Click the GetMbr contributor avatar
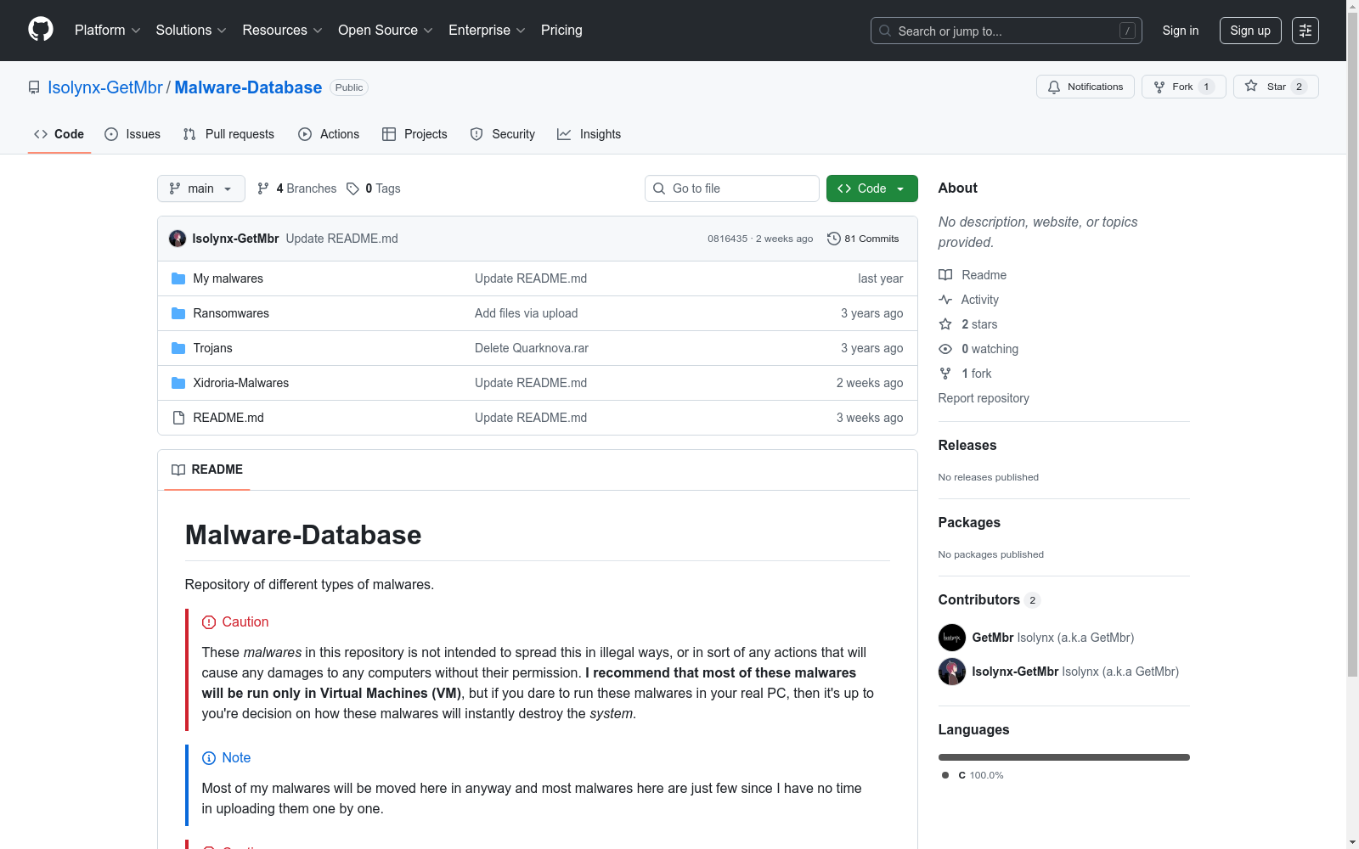This screenshot has width=1359, height=849. pyautogui.click(x=952, y=638)
